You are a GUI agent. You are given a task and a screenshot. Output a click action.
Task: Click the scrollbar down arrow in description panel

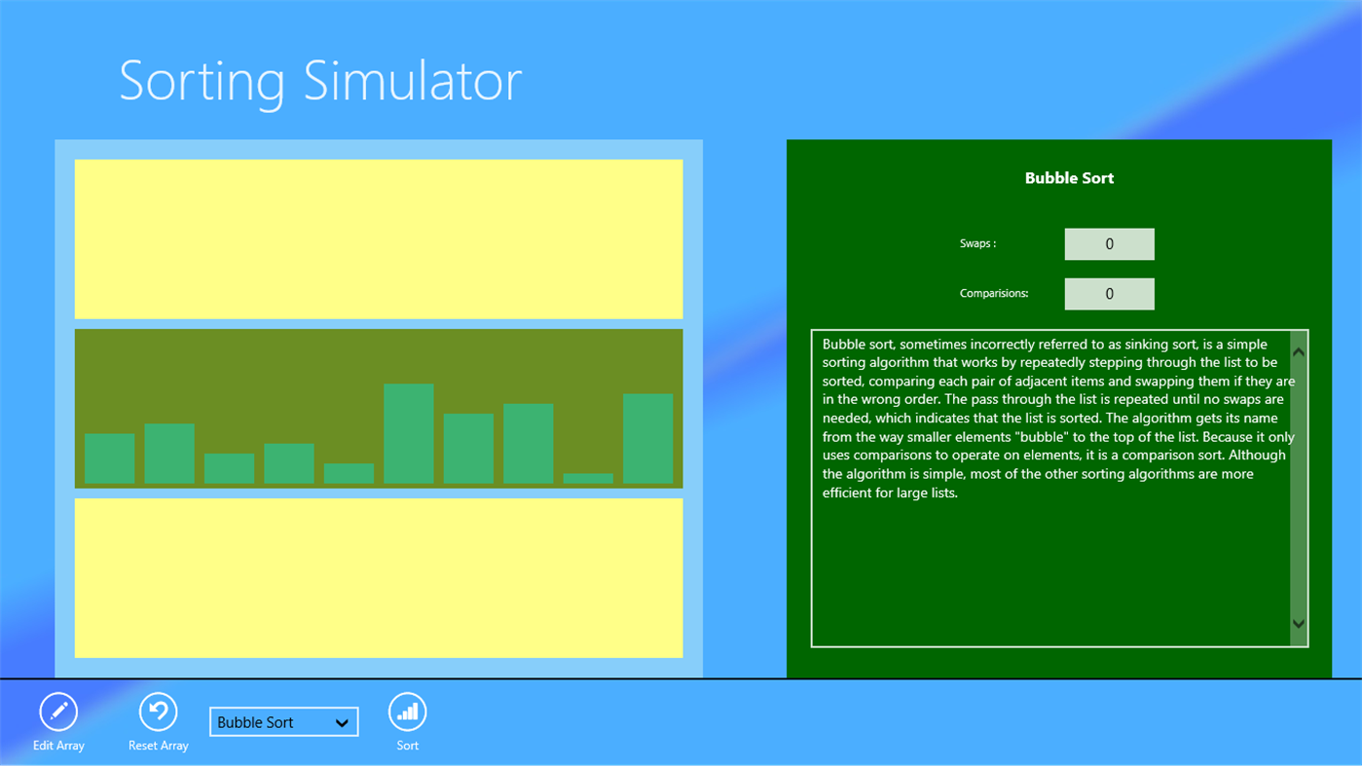click(x=1297, y=623)
